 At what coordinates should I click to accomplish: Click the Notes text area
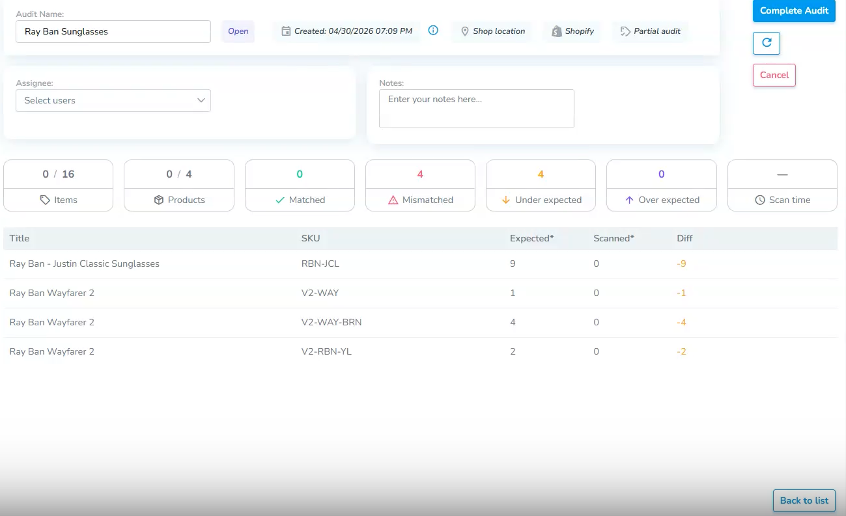pyautogui.click(x=477, y=109)
